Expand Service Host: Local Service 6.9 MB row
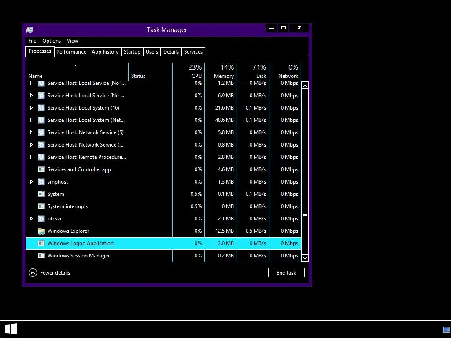This screenshot has height=338, width=451. tap(31, 96)
